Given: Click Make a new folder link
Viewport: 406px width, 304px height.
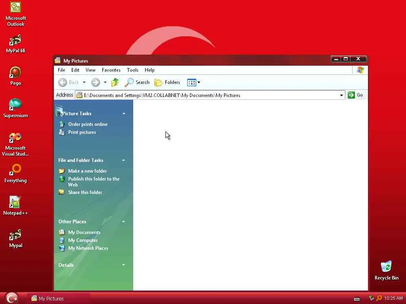Looking at the screenshot, I should pos(88,171).
